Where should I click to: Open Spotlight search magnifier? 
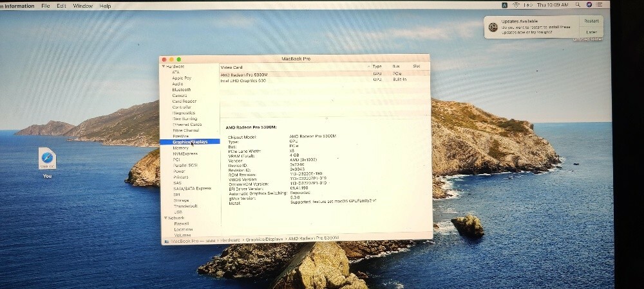(x=578, y=5)
